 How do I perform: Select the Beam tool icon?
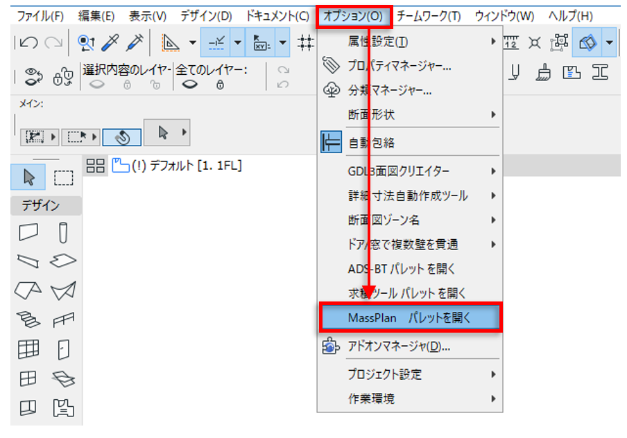click(x=28, y=261)
